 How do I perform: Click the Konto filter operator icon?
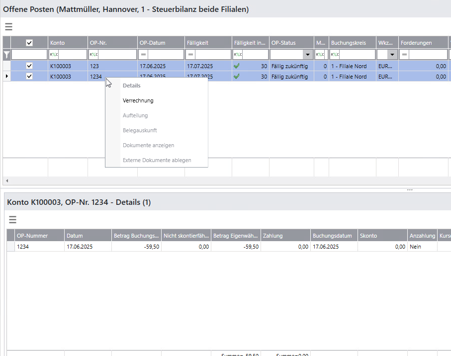click(x=54, y=55)
